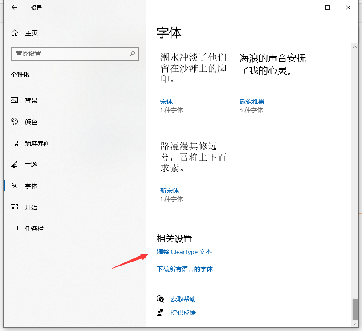This screenshot has height=331, width=362.
Task: Click inside the 查找设置 search box
Action: (74, 53)
